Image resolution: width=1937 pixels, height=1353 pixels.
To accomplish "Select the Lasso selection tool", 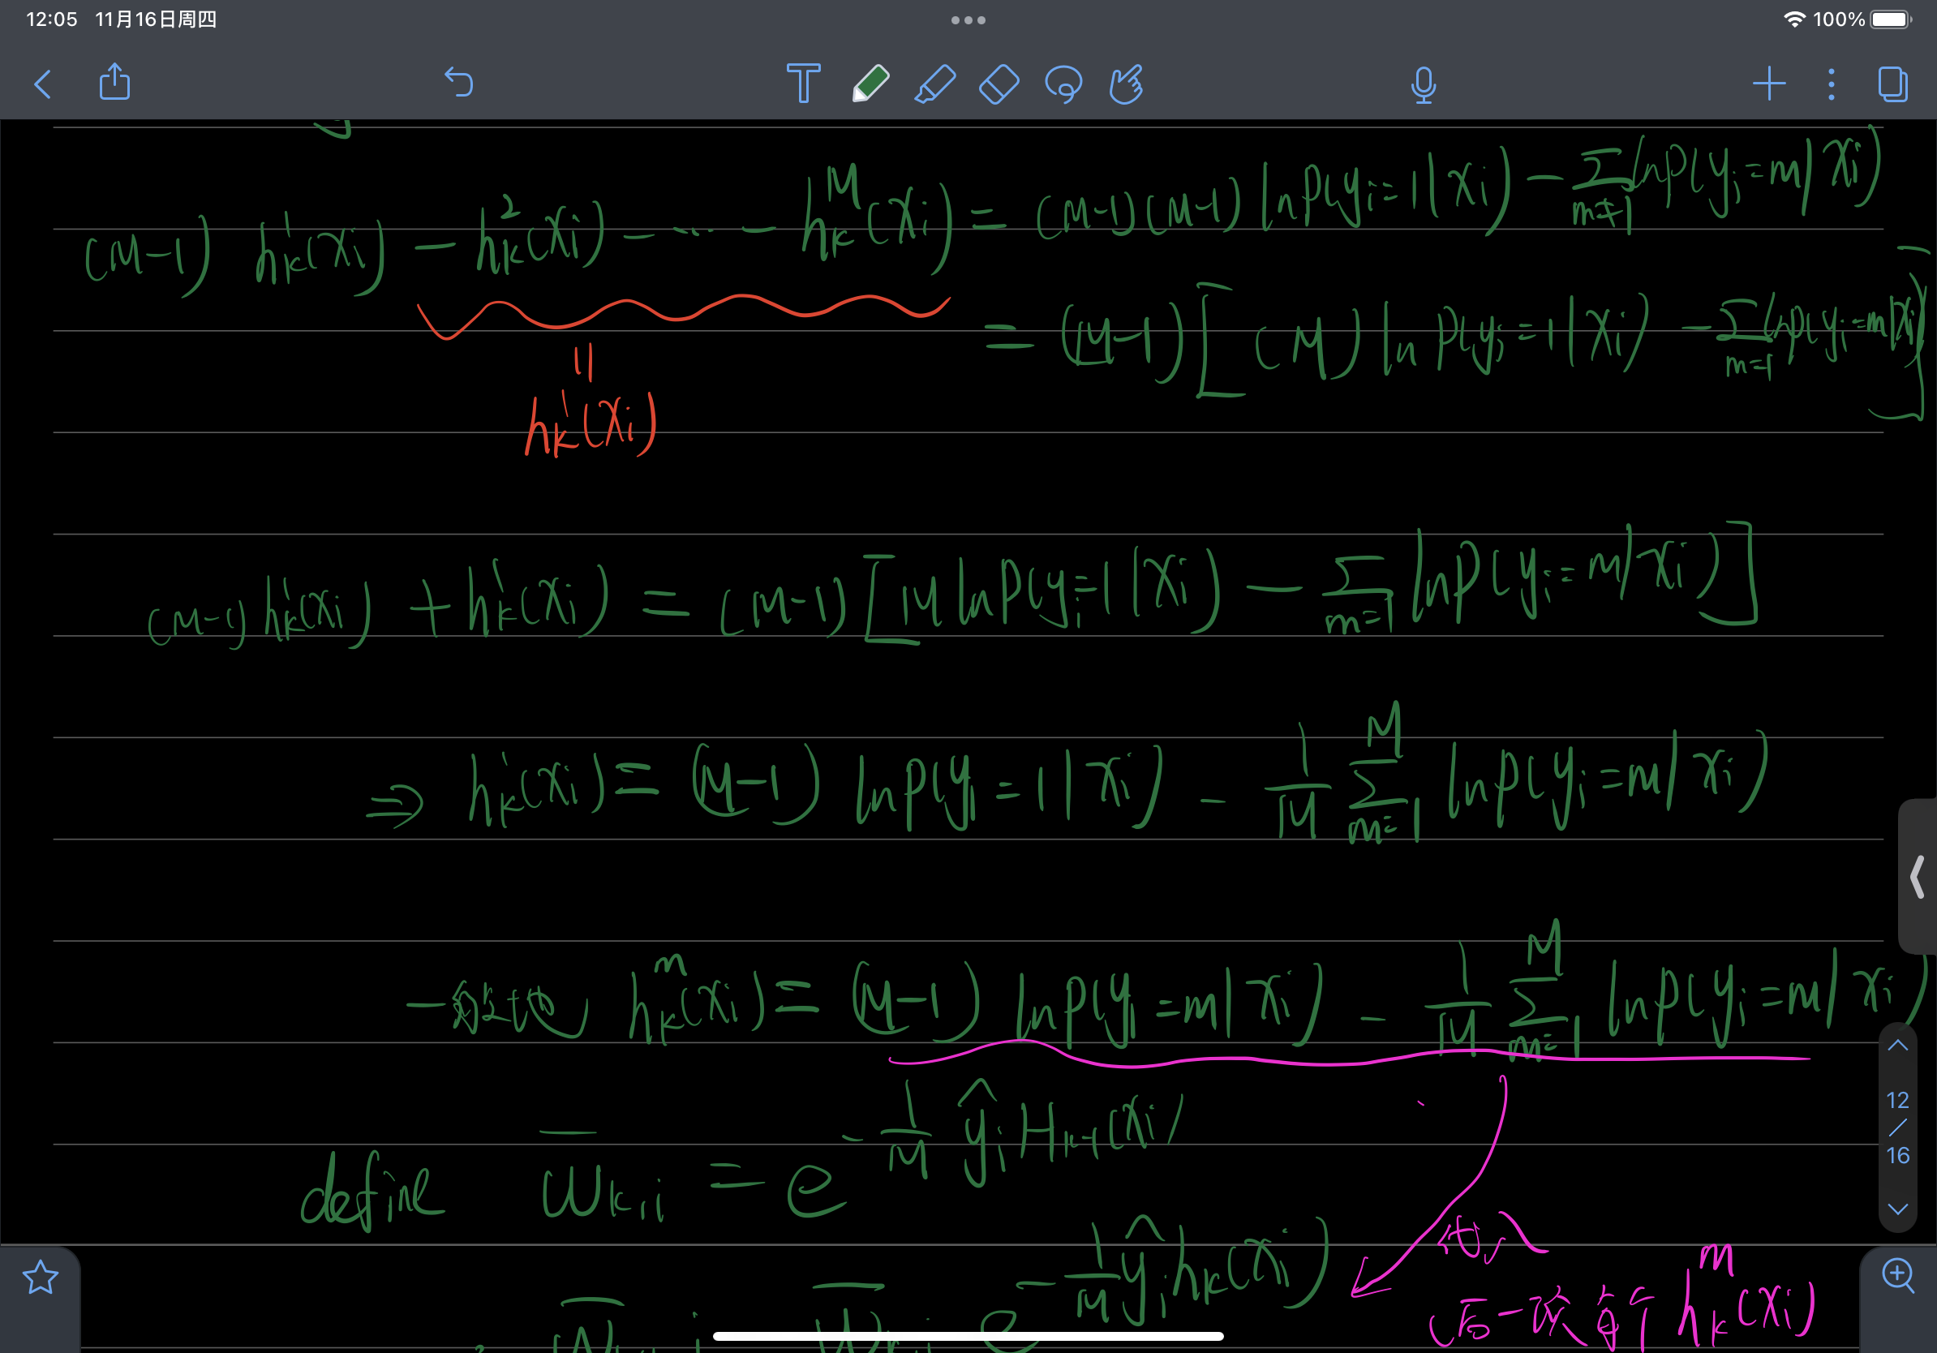I will [1063, 84].
